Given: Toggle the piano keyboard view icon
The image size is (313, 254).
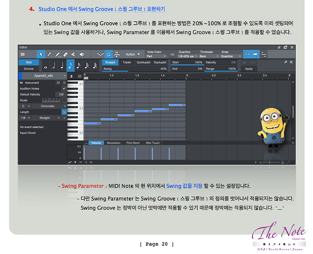Looking at the screenshot, I should pyautogui.click(x=71, y=76).
